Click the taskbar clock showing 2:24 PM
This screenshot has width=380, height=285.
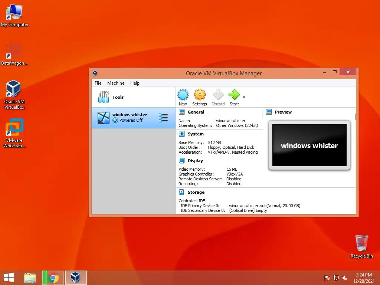tap(364, 278)
